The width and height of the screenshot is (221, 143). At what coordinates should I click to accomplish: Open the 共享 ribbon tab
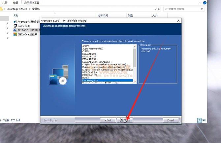point(5,3)
